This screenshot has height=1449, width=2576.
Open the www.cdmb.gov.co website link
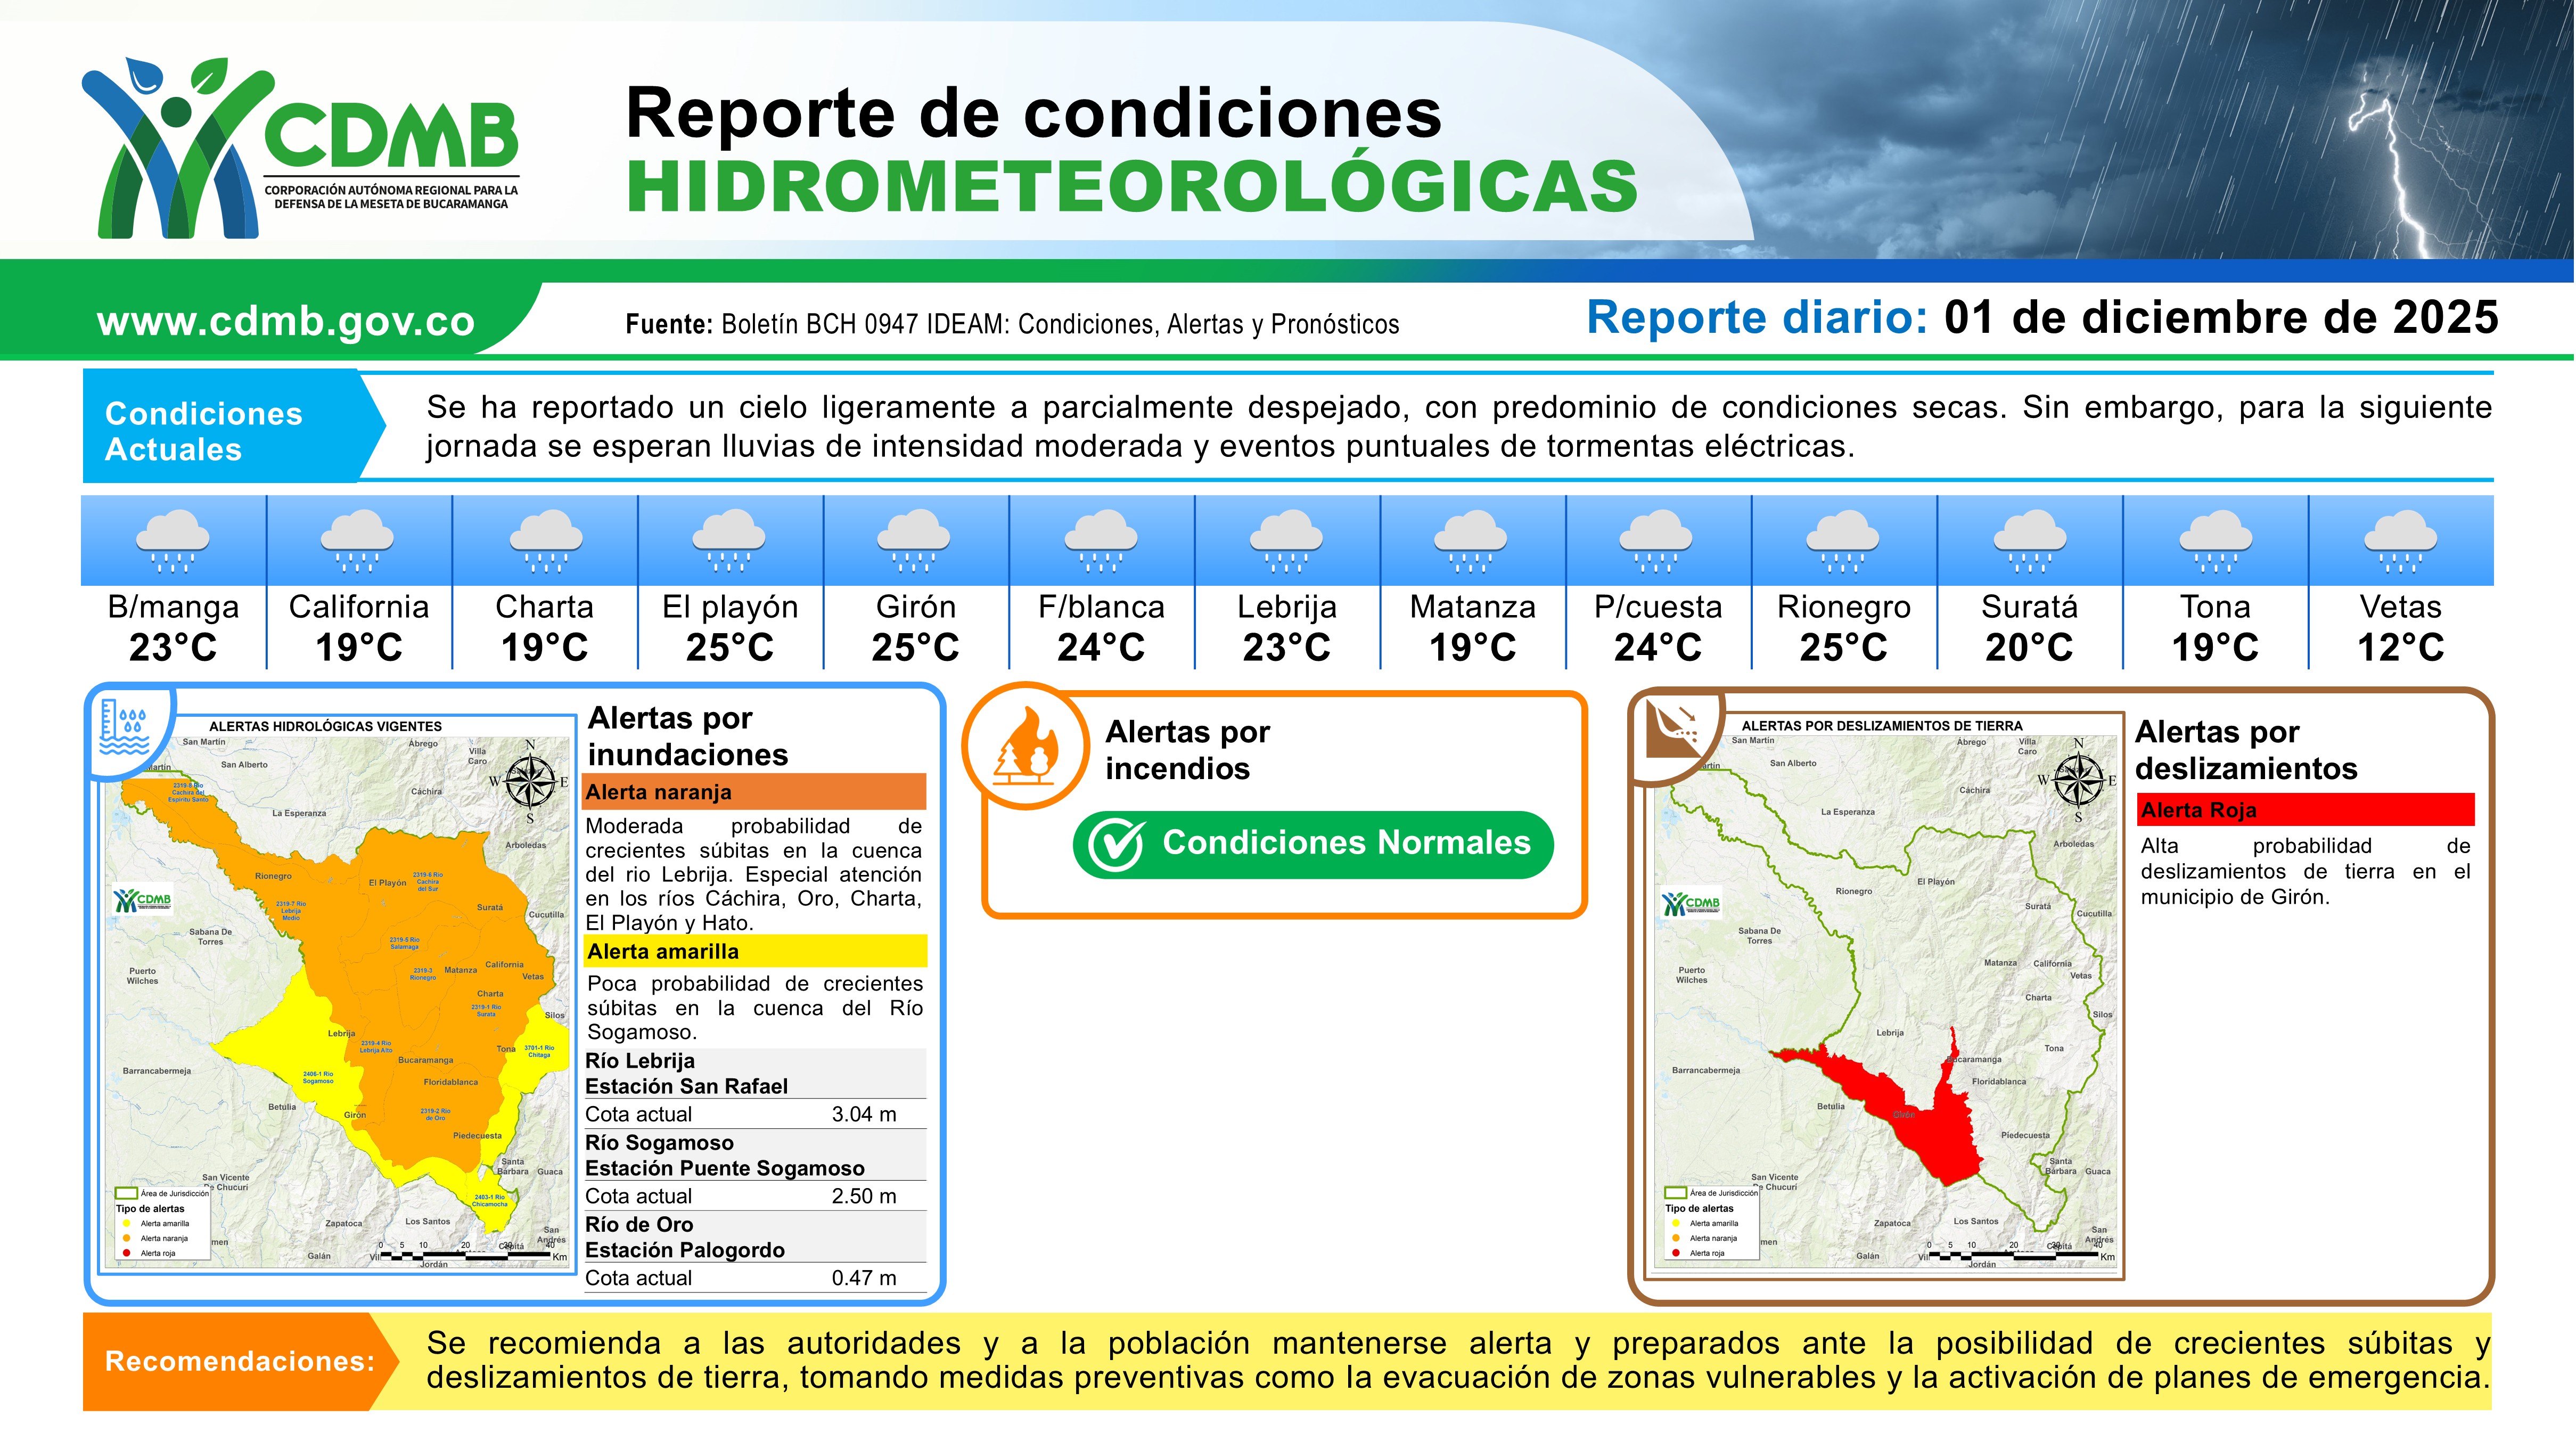(285, 321)
